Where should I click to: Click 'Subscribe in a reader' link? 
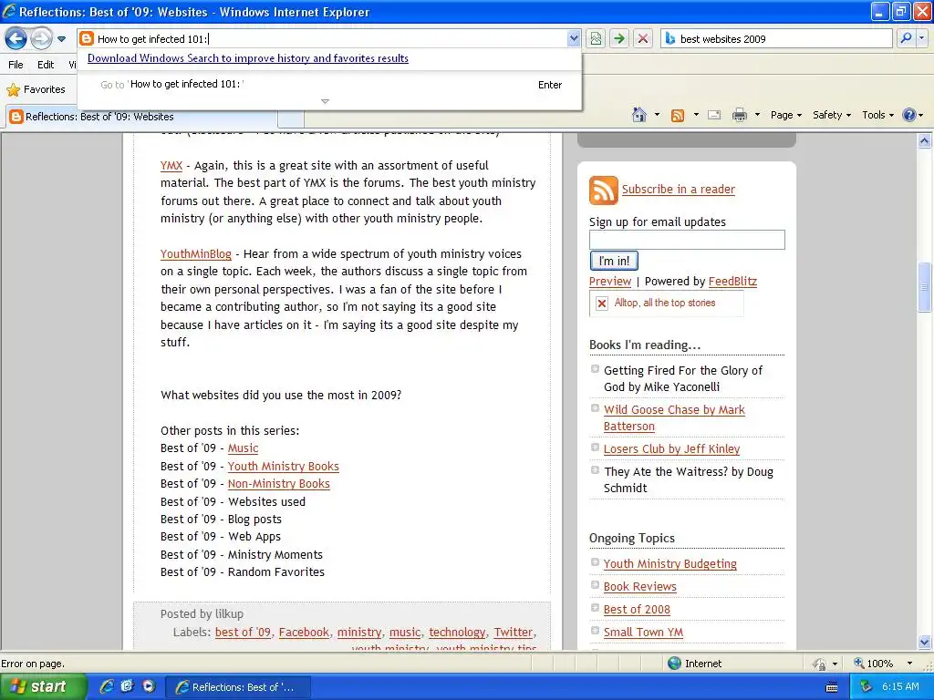click(x=679, y=190)
